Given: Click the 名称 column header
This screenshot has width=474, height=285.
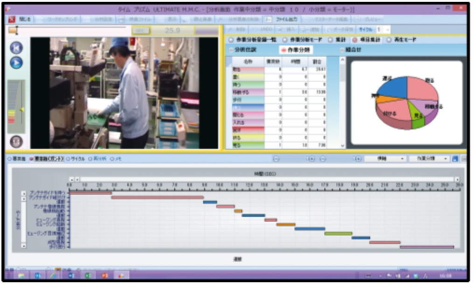Looking at the screenshot, I should point(248,61).
